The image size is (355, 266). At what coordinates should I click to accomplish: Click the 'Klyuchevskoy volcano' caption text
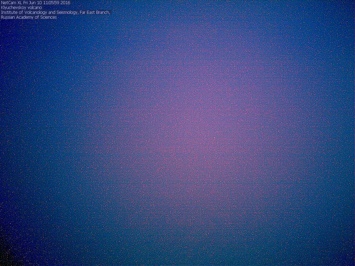[x=21, y=8]
